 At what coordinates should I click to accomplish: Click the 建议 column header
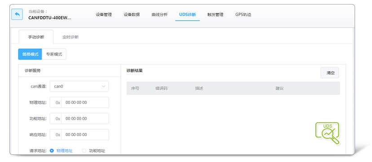point(279,89)
